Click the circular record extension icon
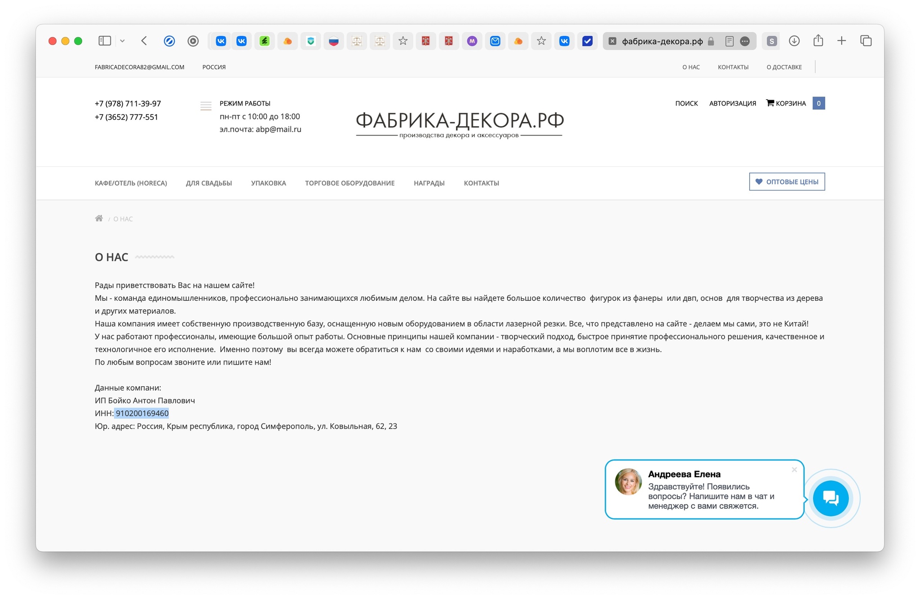Screen dimensions: 920x599 click(x=193, y=41)
